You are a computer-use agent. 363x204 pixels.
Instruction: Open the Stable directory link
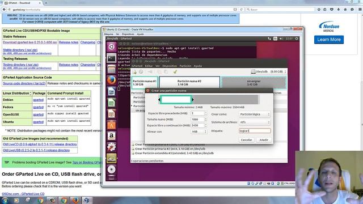[x=20, y=50]
